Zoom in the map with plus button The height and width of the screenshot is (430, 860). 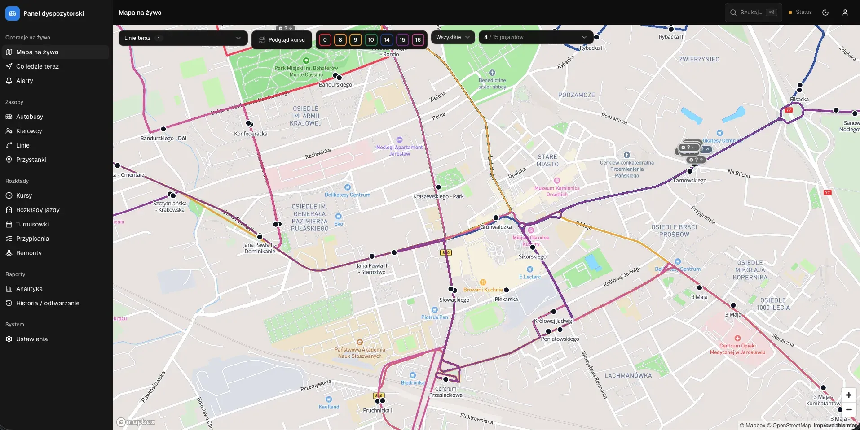pyautogui.click(x=849, y=395)
